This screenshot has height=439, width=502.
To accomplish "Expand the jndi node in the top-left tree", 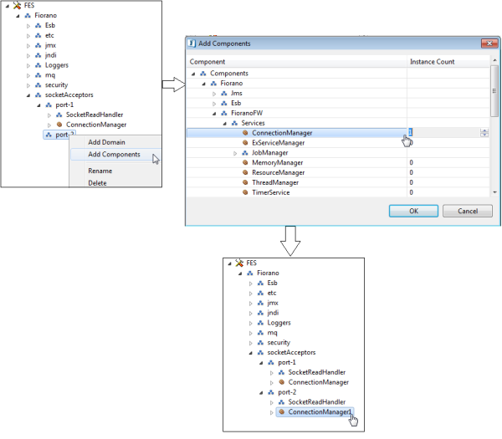I will pyautogui.click(x=28, y=55).
